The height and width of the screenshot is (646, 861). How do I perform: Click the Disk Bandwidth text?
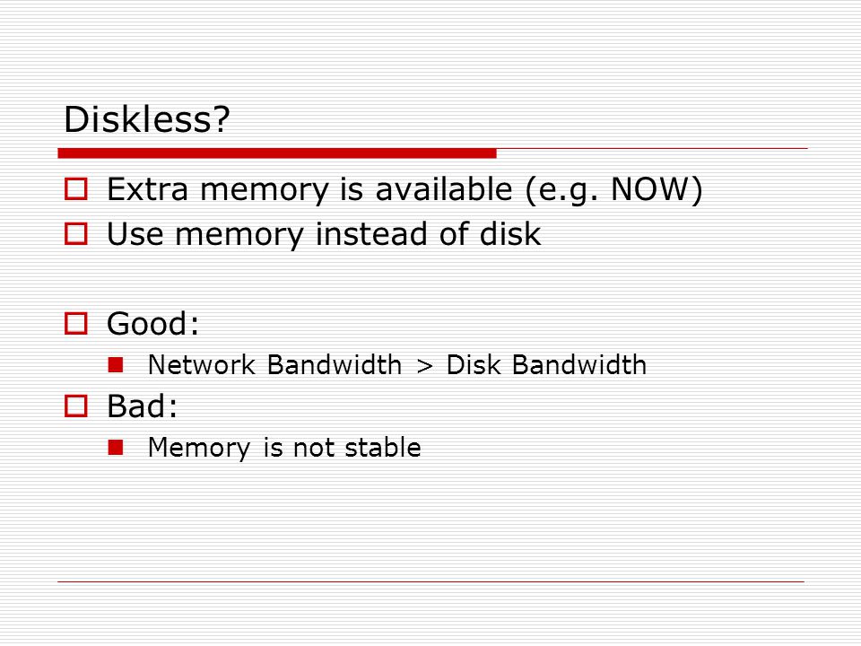[x=546, y=365]
